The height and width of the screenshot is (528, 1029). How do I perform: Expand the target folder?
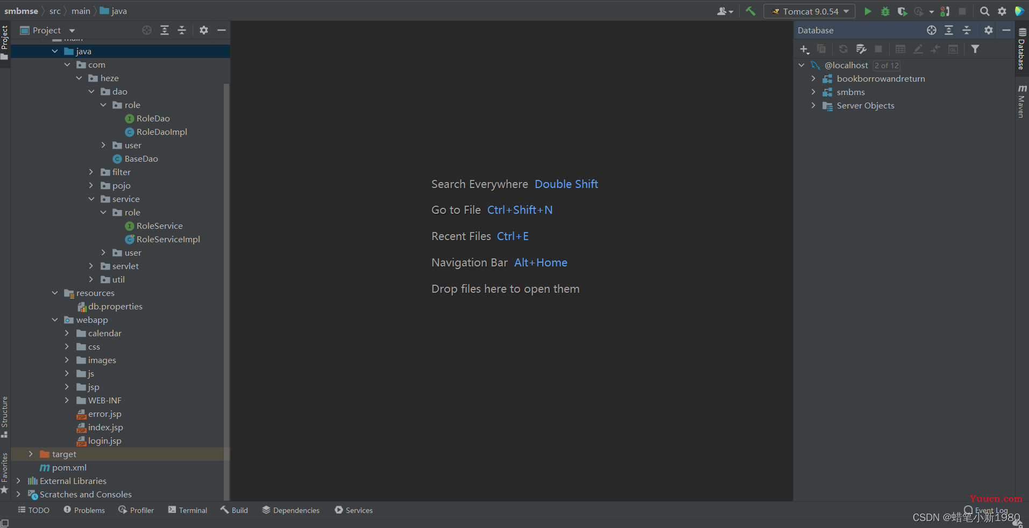pyautogui.click(x=31, y=454)
